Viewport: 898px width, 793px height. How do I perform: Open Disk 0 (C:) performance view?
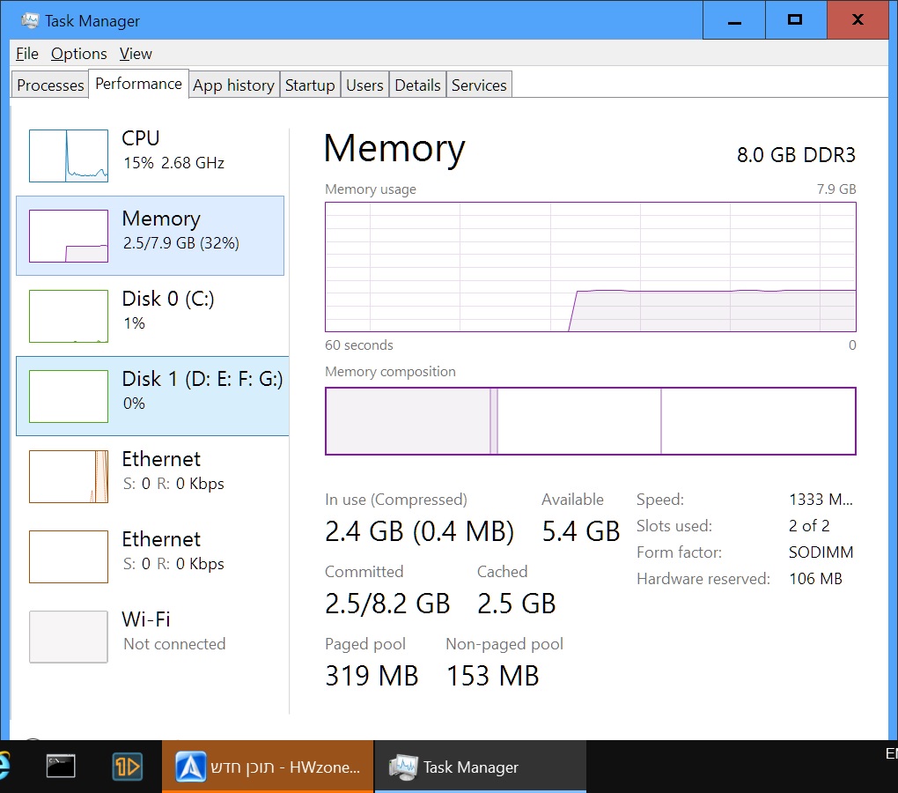pyautogui.click(x=150, y=315)
